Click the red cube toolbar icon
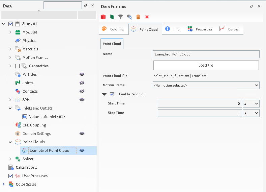Viewport: 266px width, 192px height. coord(103,17)
